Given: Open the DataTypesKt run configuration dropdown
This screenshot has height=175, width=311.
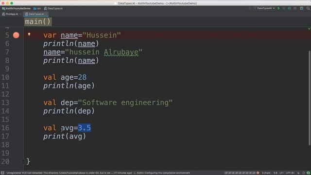Looking at the screenshot, I should (x=265, y=8).
